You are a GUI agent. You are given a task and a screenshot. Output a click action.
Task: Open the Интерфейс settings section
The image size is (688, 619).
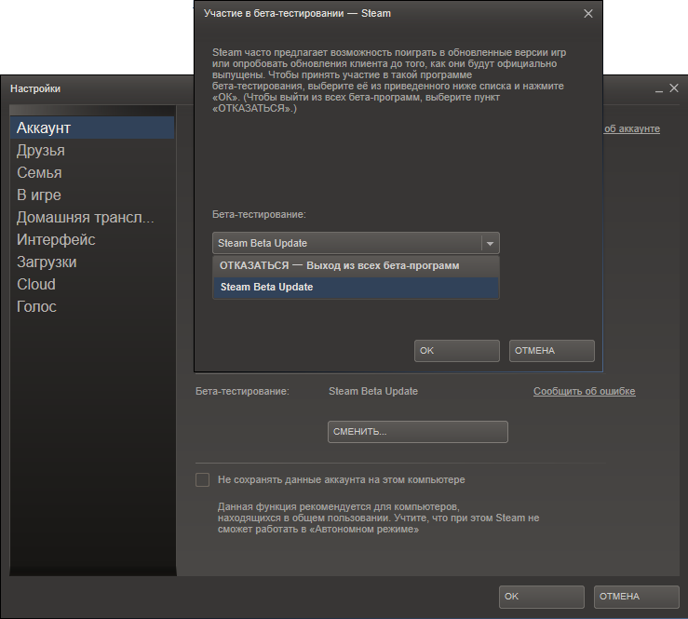[x=92, y=239]
